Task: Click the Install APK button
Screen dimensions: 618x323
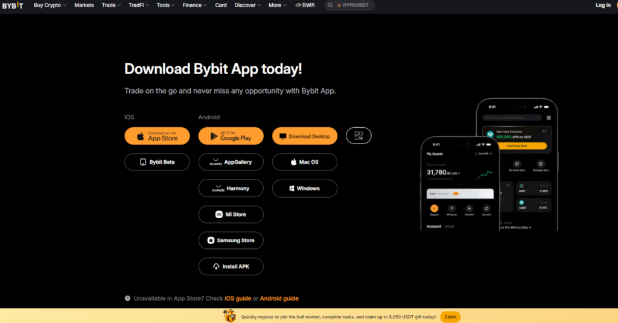Action: click(x=231, y=266)
